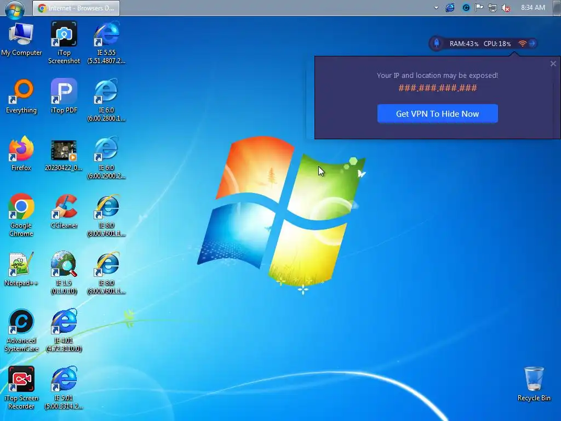
Task: Select the IE 1.5 (0.1.0.10) shortcut
Action: click(64, 272)
